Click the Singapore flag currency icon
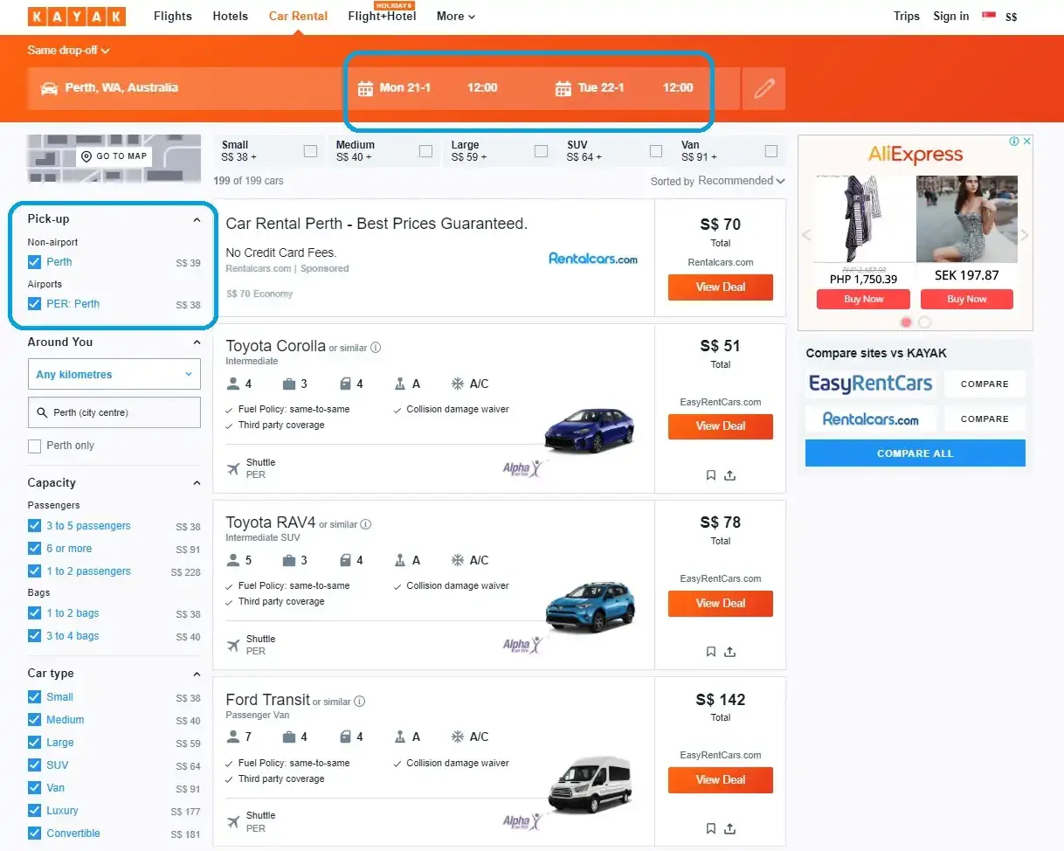 click(x=989, y=16)
